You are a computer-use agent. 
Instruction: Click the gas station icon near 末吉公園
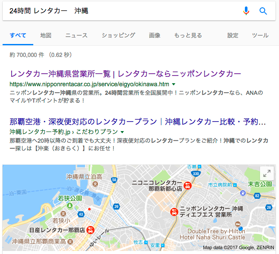pyautogui.click(x=243, y=193)
